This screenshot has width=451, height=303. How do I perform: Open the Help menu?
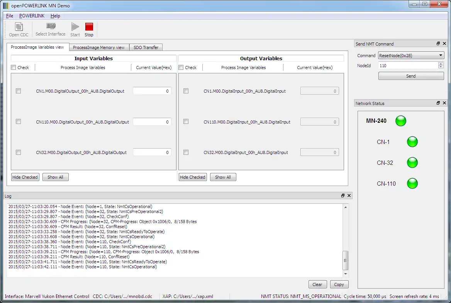point(55,16)
